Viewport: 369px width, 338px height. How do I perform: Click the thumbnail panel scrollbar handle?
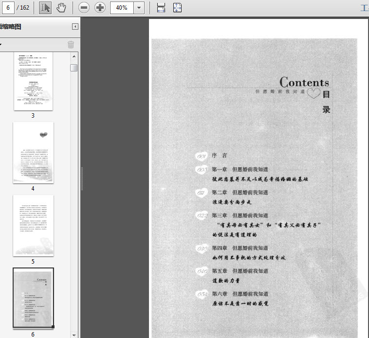click(74, 68)
